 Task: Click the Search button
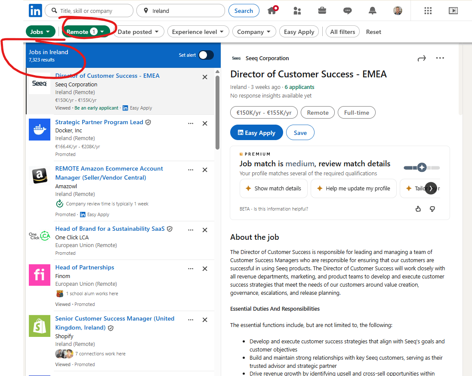click(244, 11)
